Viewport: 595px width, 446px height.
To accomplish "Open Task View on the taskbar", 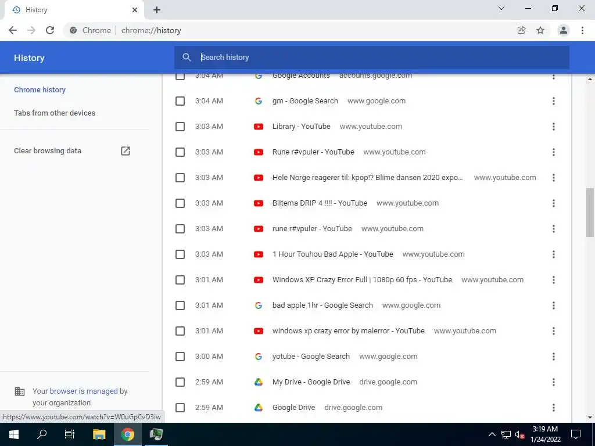I will [x=70, y=434].
